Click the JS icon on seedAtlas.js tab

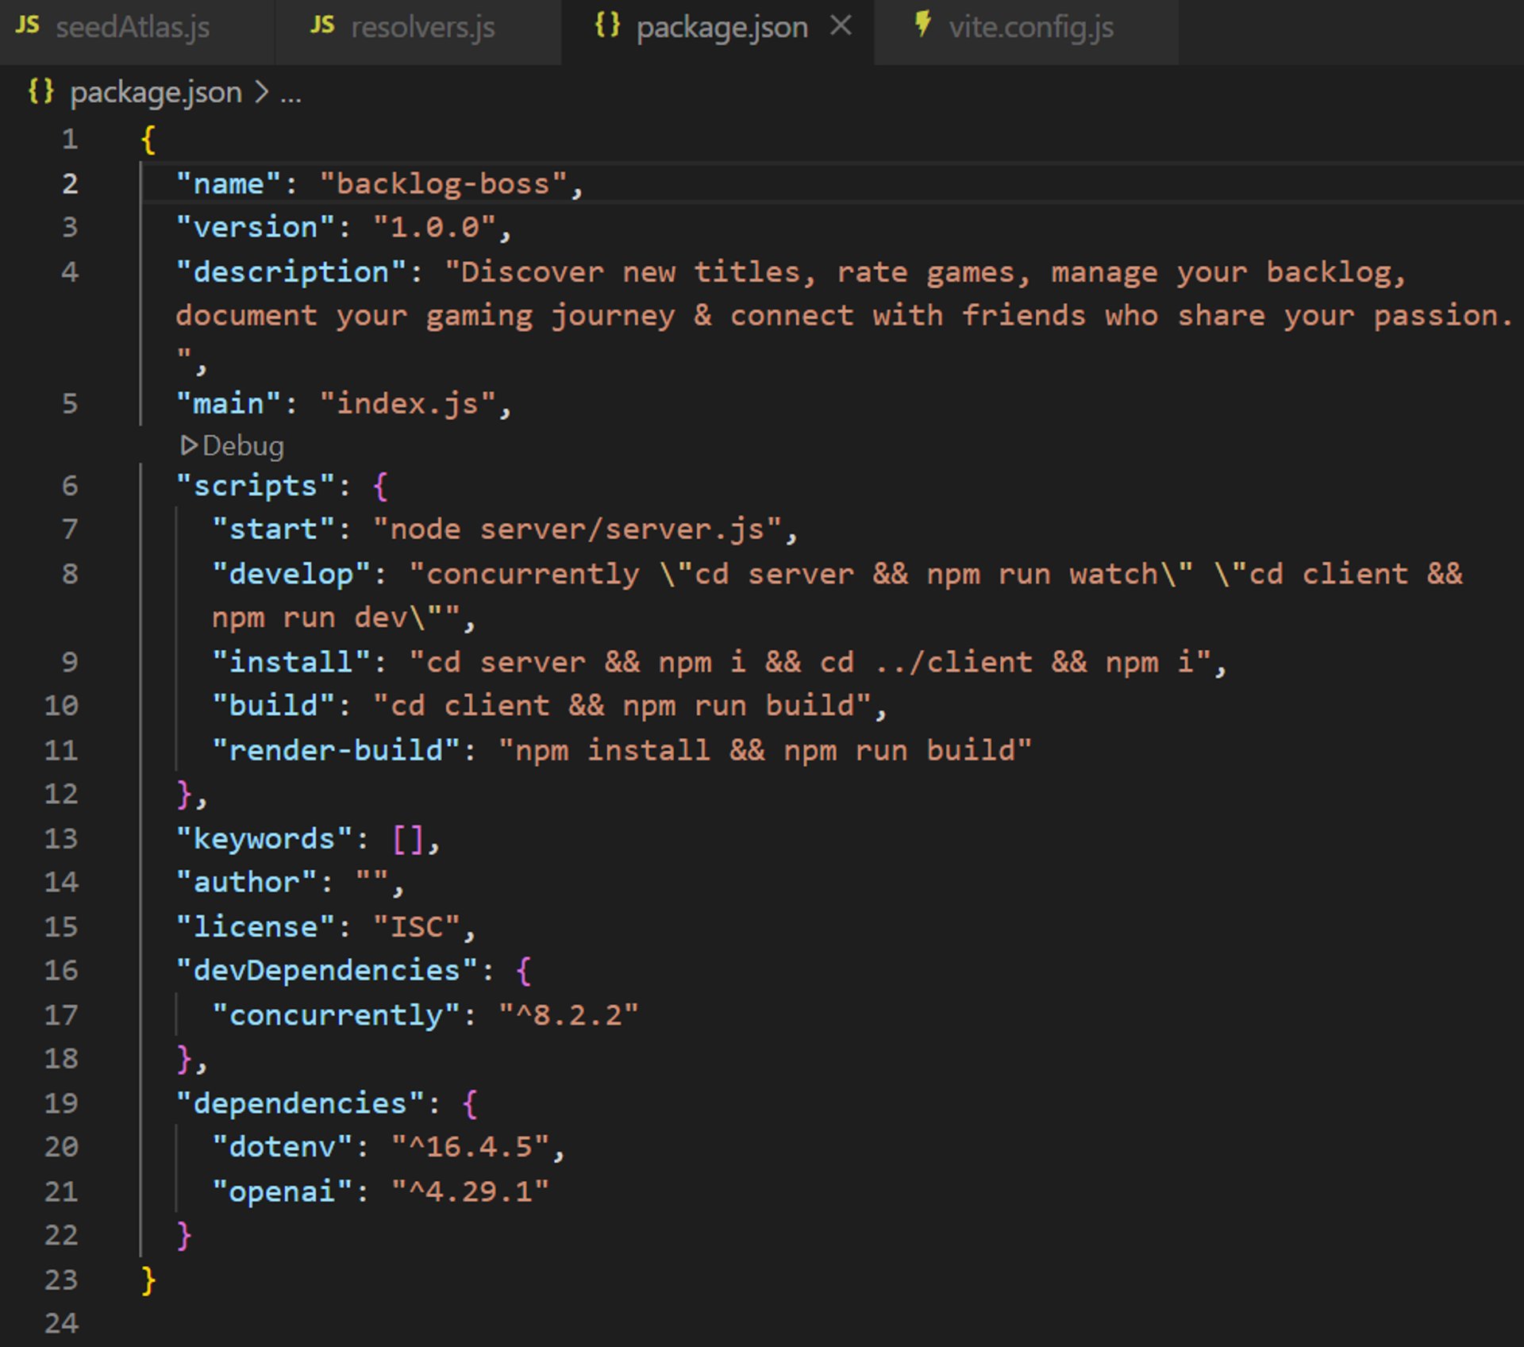tap(27, 25)
